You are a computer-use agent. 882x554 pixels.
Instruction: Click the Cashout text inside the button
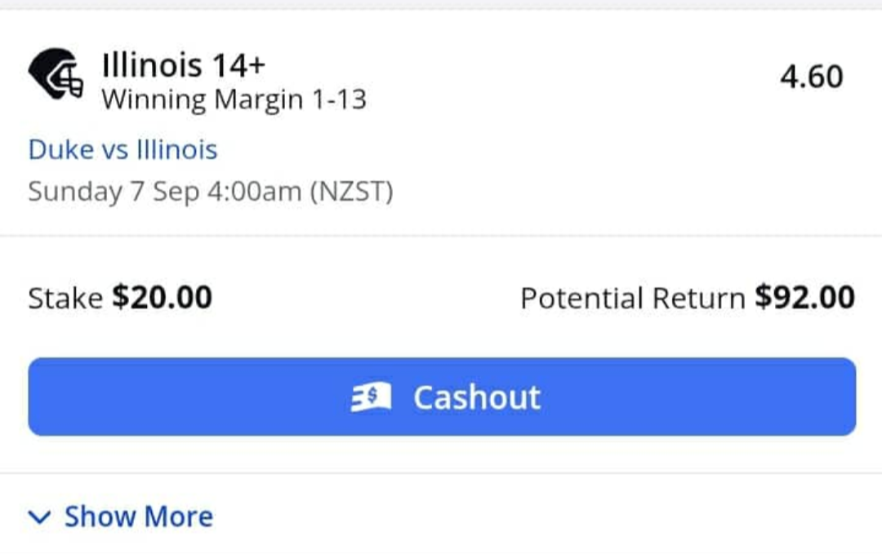pos(476,397)
